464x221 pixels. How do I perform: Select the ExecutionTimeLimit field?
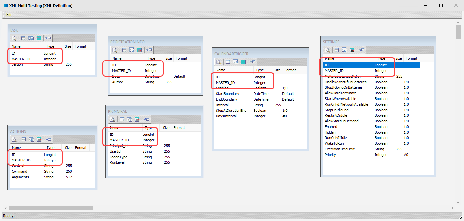(x=371, y=149)
